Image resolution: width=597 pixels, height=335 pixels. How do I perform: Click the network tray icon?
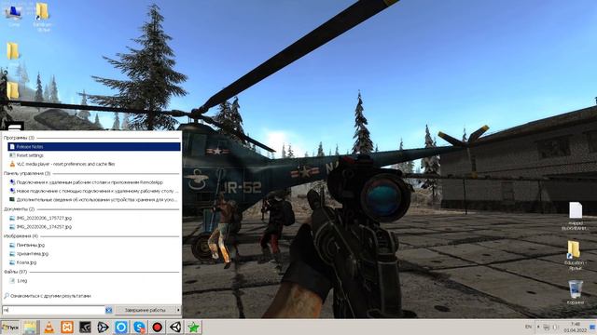[547, 327]
